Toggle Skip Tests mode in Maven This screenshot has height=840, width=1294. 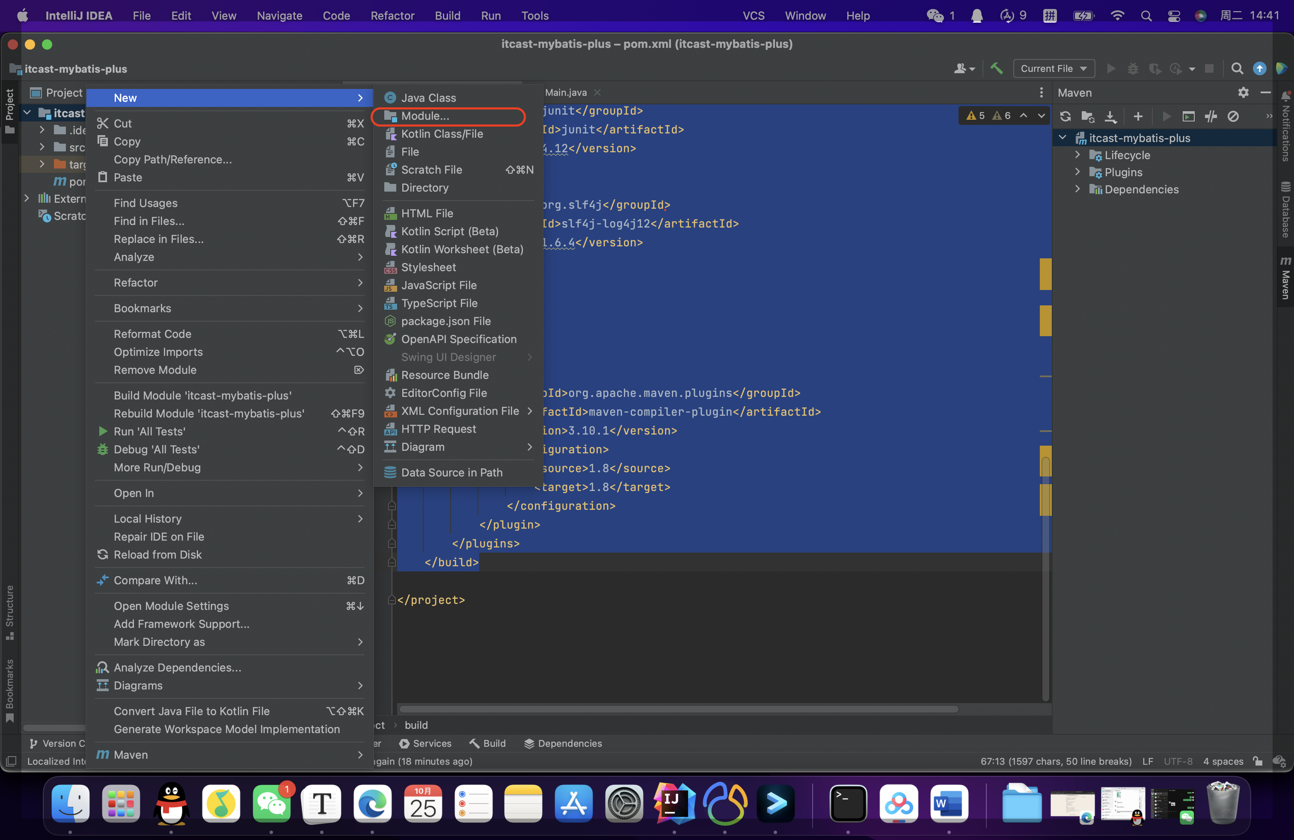pos(1233,116)
